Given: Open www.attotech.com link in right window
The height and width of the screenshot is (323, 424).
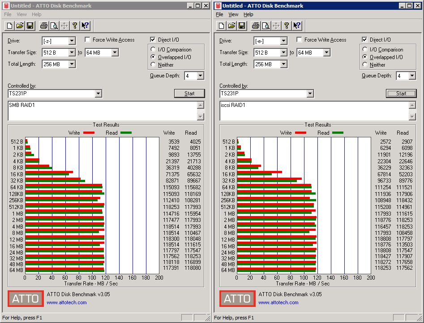Looking at the screenshot, I should 278,302.
